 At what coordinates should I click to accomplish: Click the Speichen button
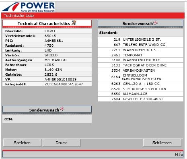point(22,143)
